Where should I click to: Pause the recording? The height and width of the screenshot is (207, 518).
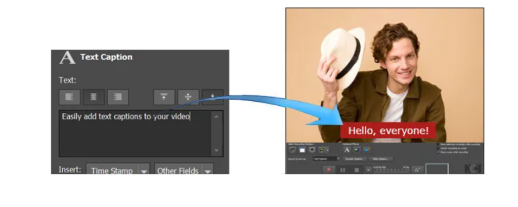pyautogui.click(x=342, y=170)
